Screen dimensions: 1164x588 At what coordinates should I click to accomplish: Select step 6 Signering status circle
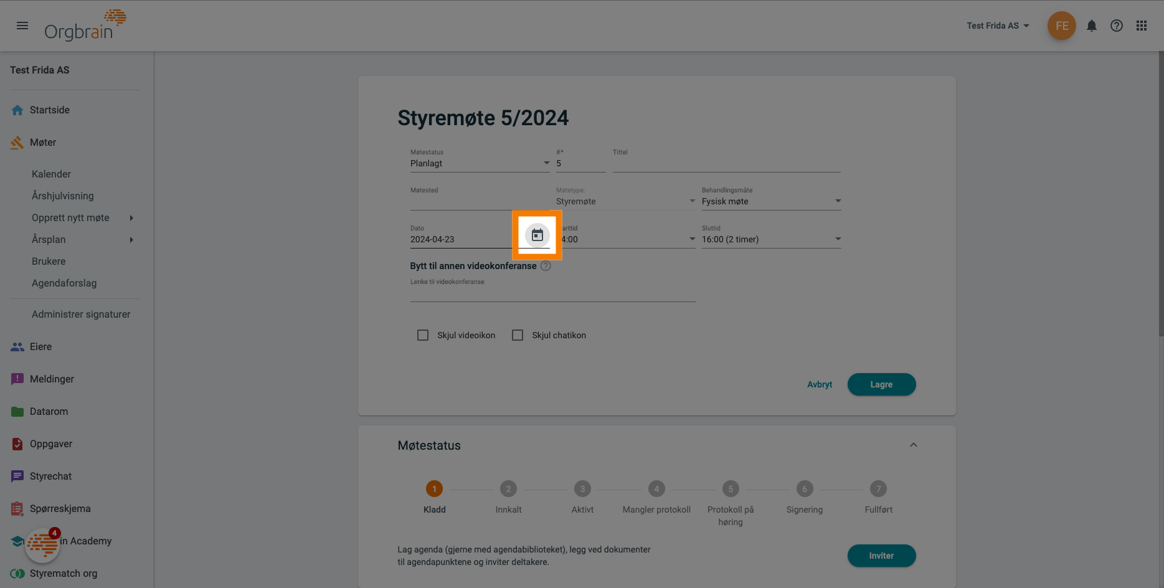point(805,489)
